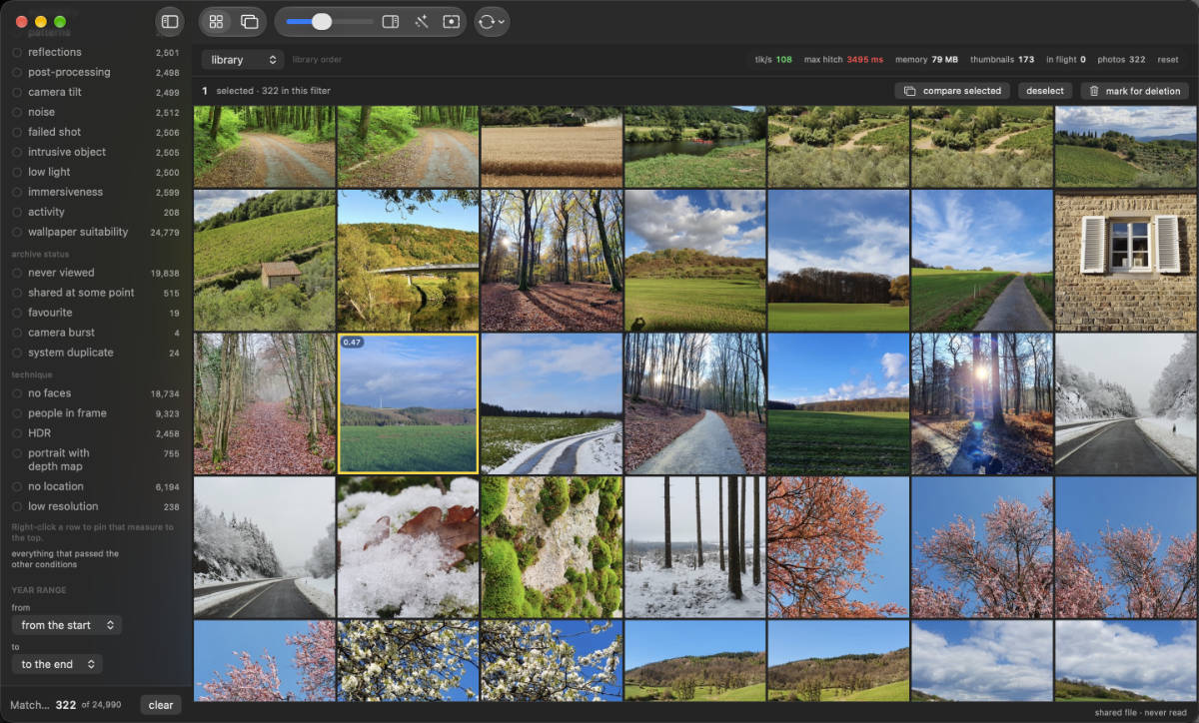Open the library sort dropdown
The width and height of the screenshot is (1199, 723).
243,60
